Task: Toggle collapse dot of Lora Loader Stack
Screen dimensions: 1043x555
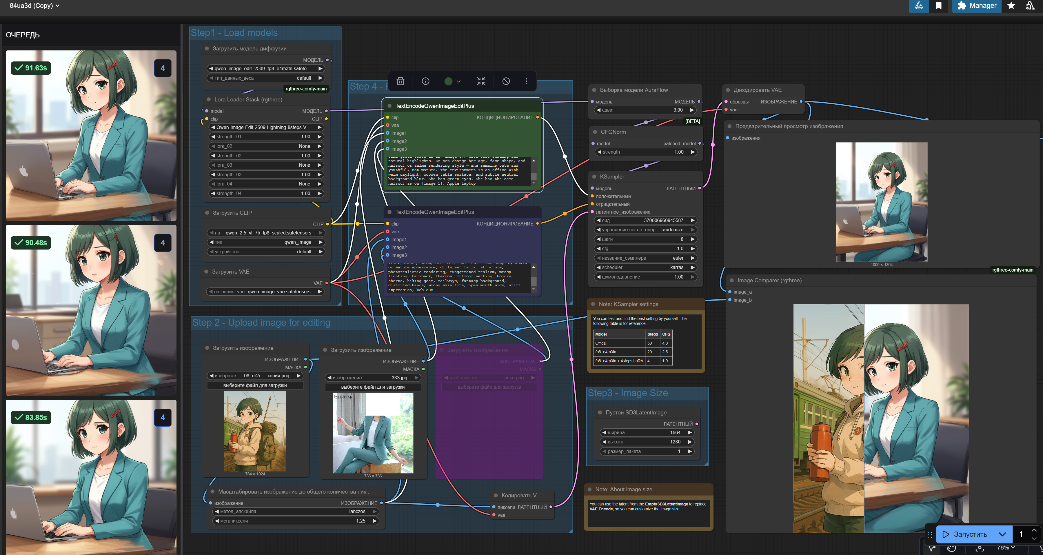Action: [209, 100]
